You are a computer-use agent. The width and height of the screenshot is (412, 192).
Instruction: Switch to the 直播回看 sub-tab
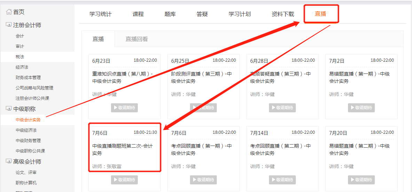(x=136, y=39)
